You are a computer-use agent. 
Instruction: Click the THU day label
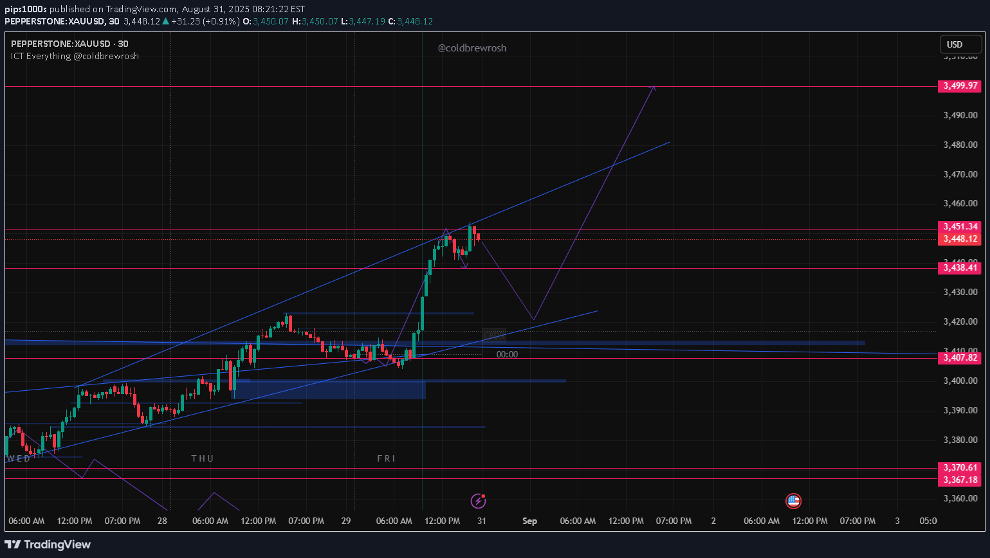tap(203, 458)
